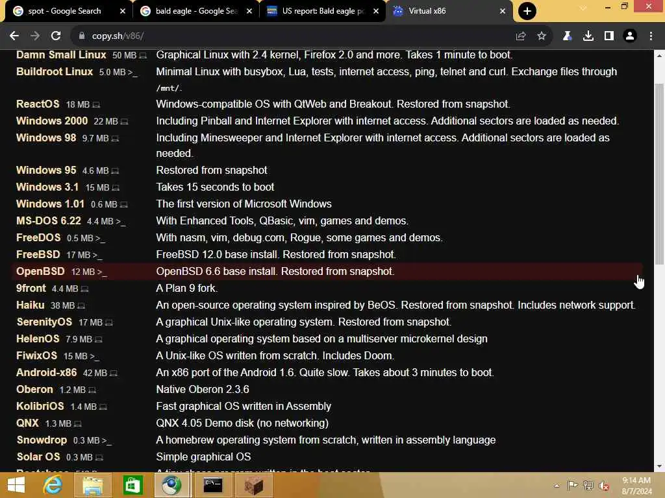Open Command Prompt from the taskbar
Screen dimensions: 665x498
click(213, 485)
